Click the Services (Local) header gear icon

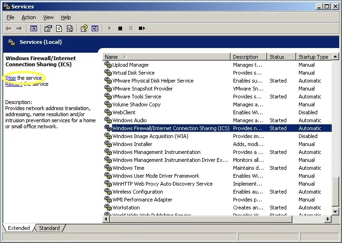(12, 42)
